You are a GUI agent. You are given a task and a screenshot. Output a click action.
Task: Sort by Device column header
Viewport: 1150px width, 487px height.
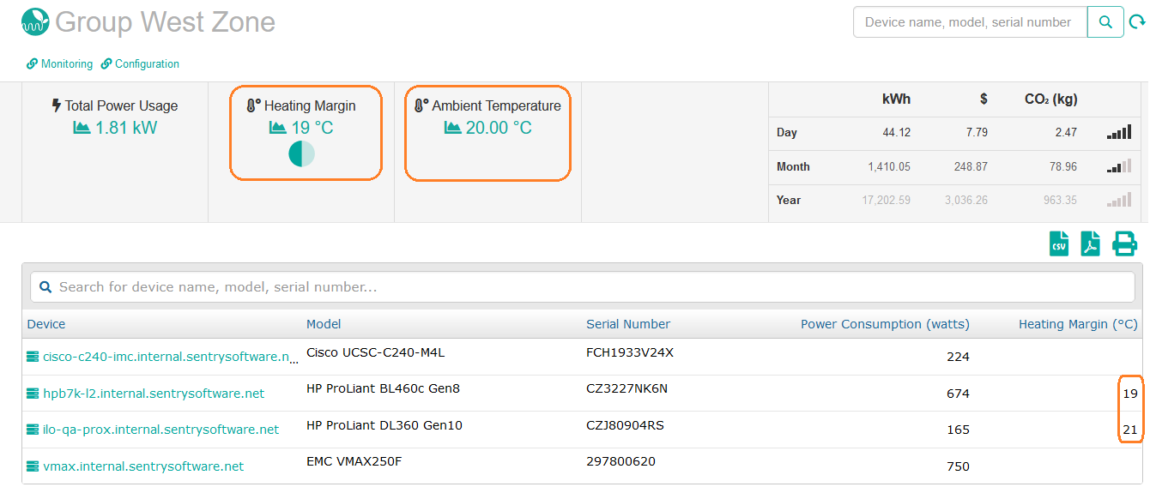click(46, 324)
